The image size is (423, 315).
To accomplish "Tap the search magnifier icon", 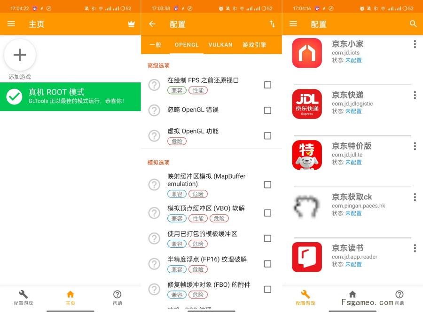I will point(413,24).
